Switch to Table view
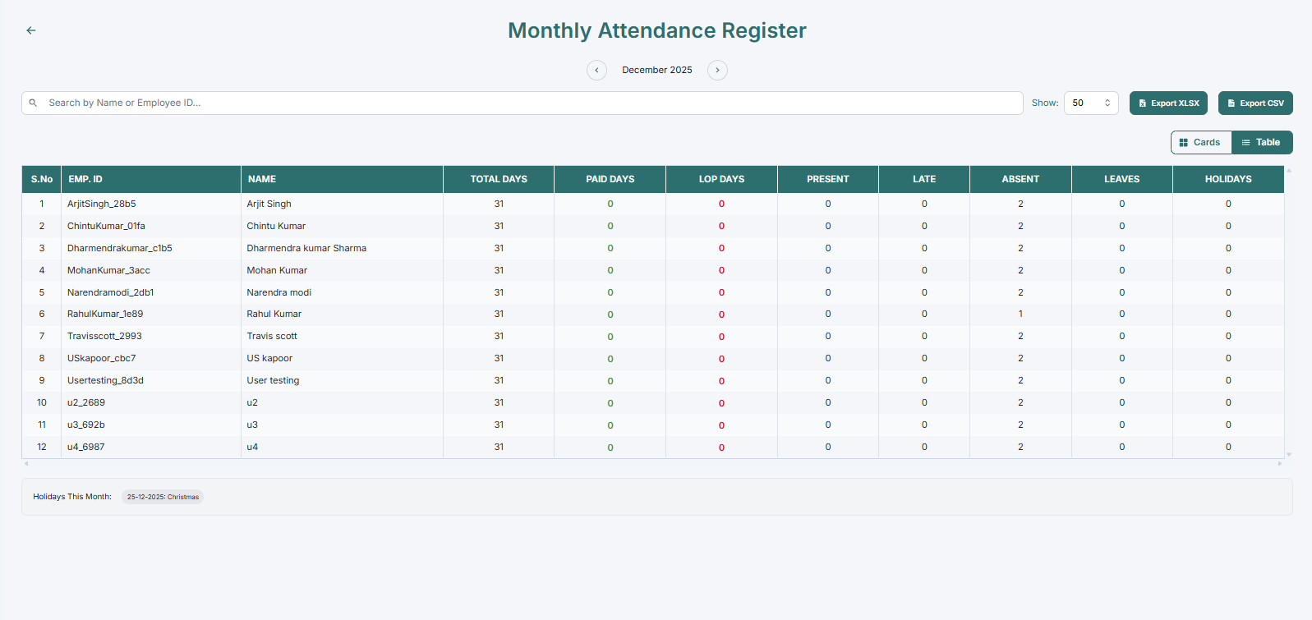This screenshot has width=1312, height=620. pos(1262,143)
